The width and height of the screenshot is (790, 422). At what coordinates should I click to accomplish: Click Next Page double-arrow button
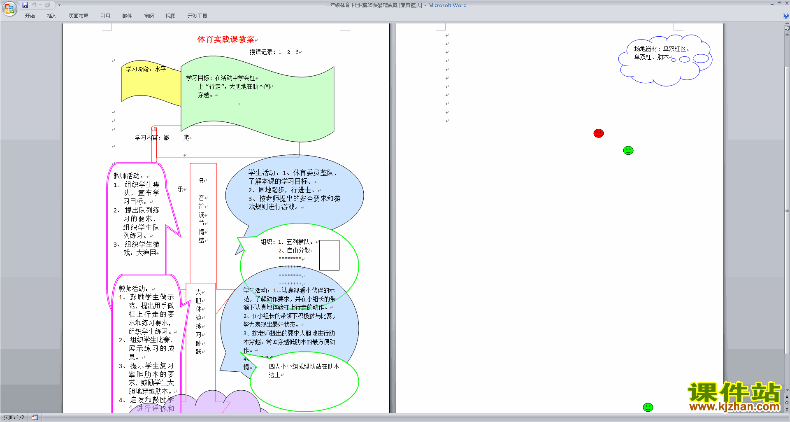click(x=787, y=409)
